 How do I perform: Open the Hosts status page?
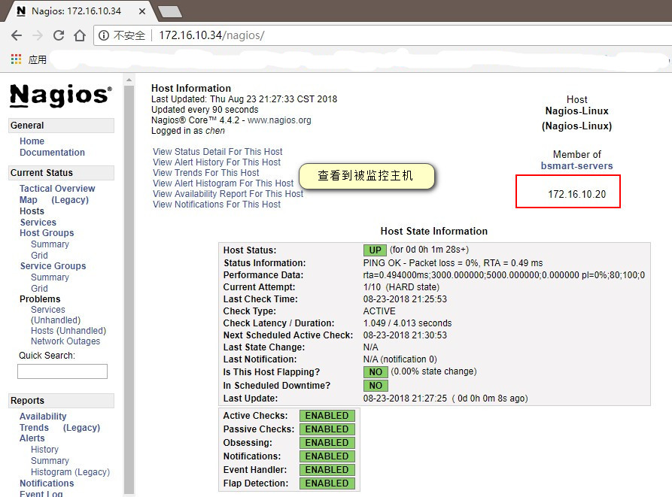click(32, 211)
